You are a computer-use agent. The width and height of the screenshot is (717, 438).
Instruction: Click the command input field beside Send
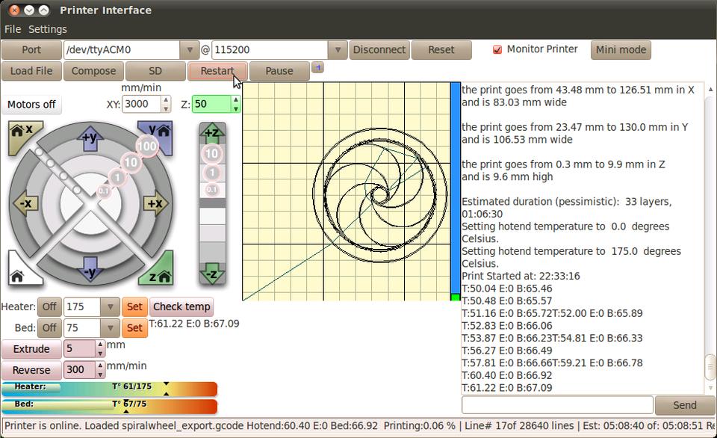click(x=557, y=405)
